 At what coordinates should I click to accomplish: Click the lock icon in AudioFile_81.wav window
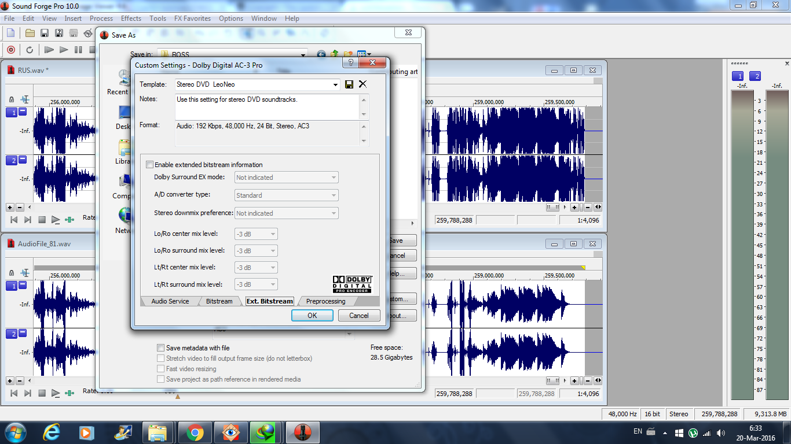click(x=12, y=273)
